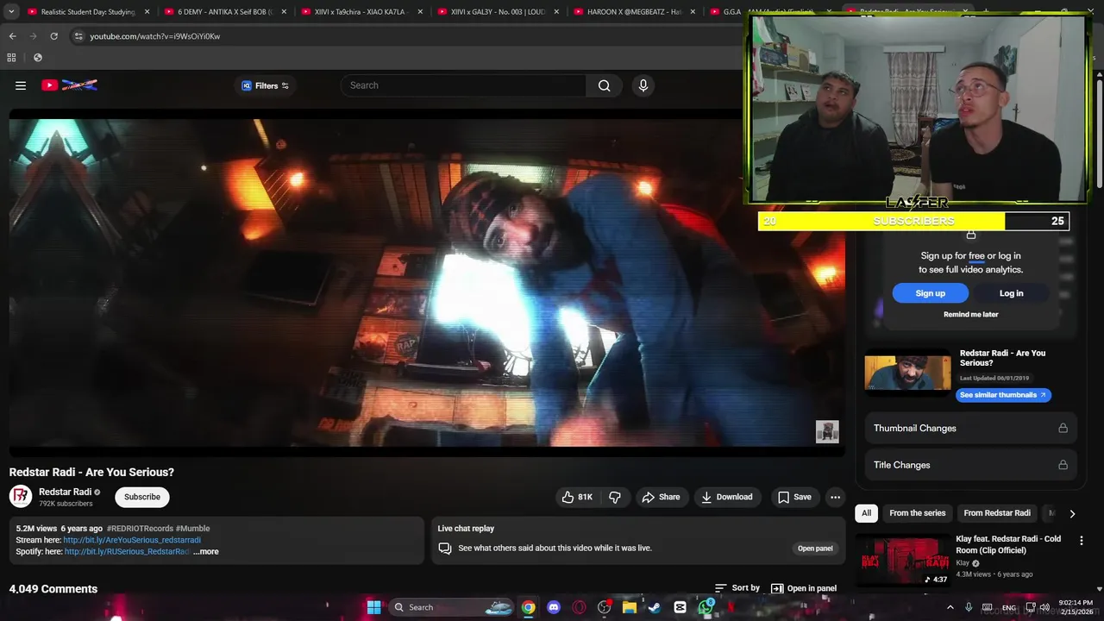Select the All suggestions chip

pos(866,513)
